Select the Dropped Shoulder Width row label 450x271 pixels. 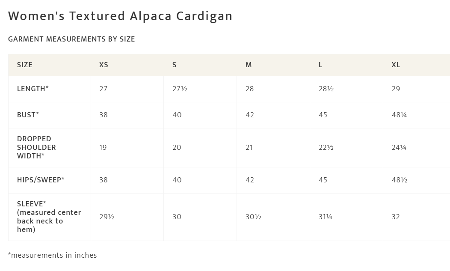coord(36,147)
